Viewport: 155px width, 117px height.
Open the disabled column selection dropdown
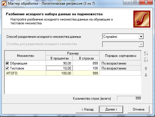[x=141, y=44]
